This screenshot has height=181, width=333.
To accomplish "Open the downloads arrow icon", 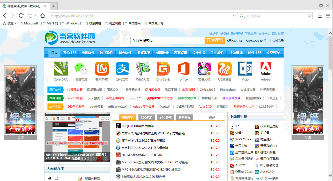I will point(320,16).
